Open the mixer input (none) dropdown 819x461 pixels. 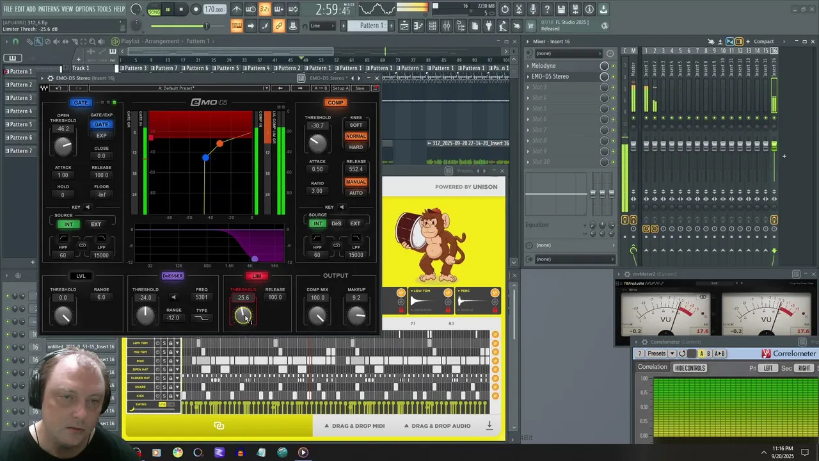(569, 53)
